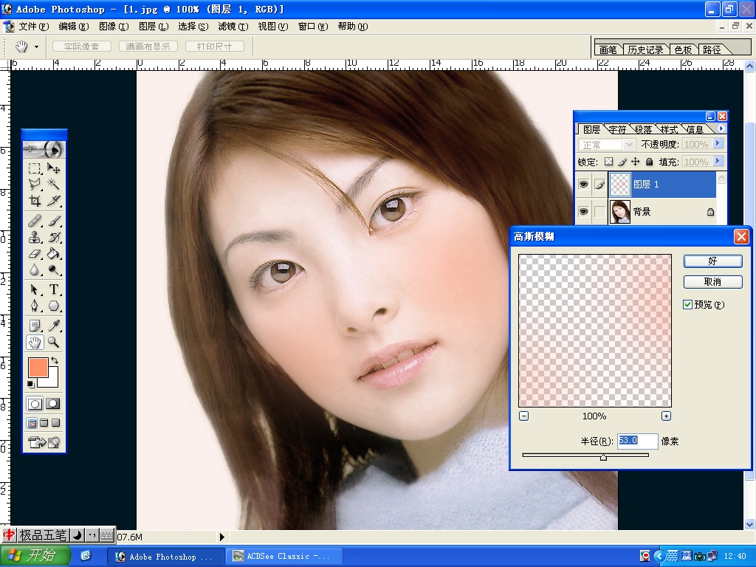Screen dimensions: 756x567
Task: Select the Notes tool
Action: click(34, 326)
